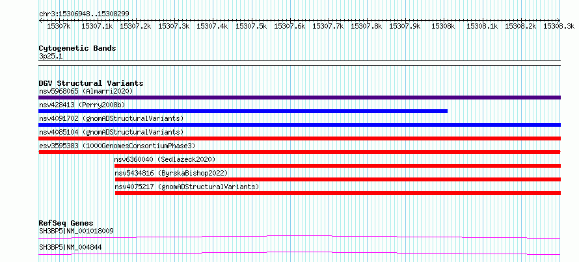Open variant nsv4075217 gnomAD label

pyautogui.click(x=187, y=187)
